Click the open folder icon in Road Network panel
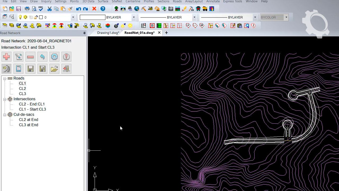The height and width of the screenshot is (191, 339). (x=54, y=69)
